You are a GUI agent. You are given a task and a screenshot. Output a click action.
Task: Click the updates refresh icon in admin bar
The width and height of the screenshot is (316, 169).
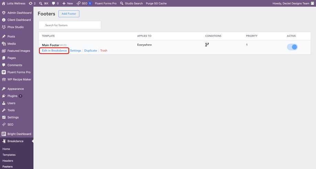tap(31, 3)
